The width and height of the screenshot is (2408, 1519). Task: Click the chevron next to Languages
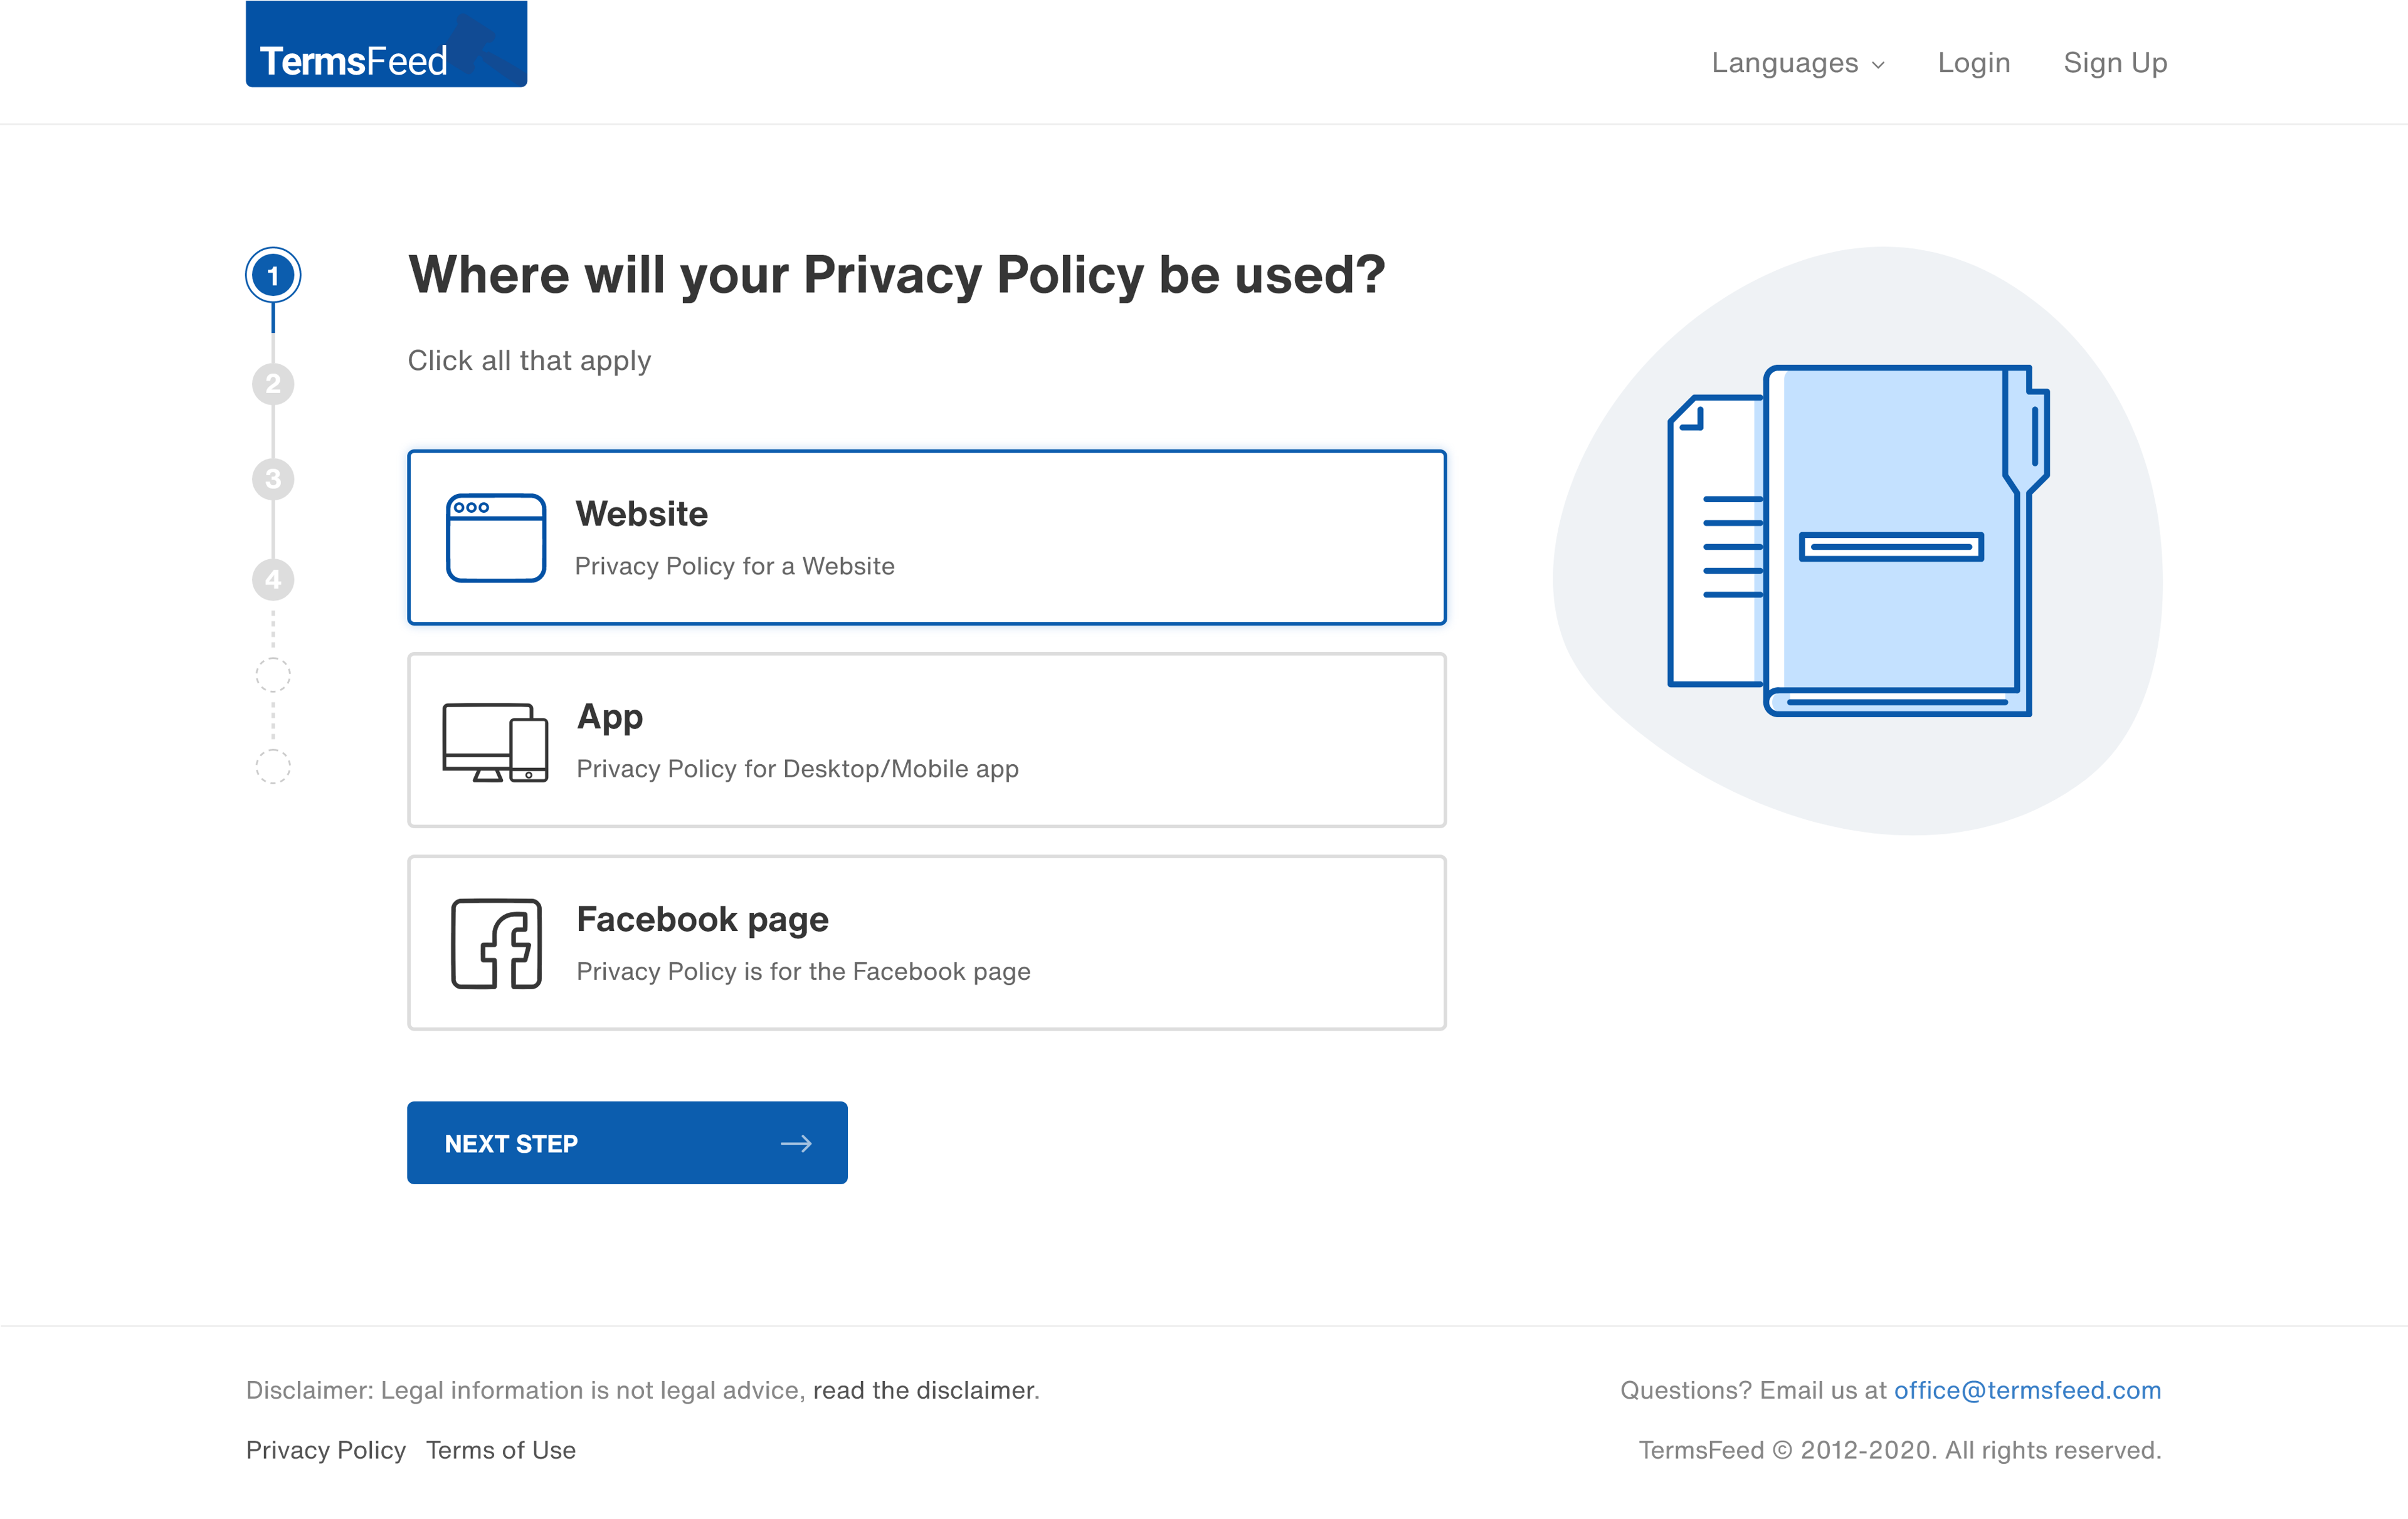(1878, 65)
